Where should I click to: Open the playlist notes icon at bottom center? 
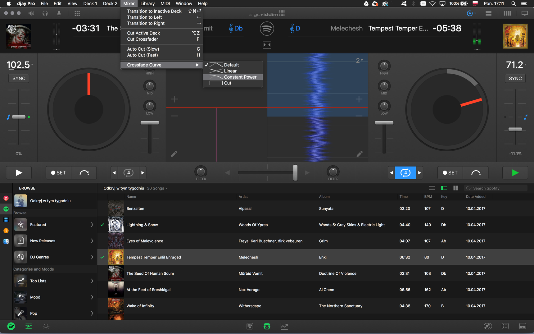point(250,326)
